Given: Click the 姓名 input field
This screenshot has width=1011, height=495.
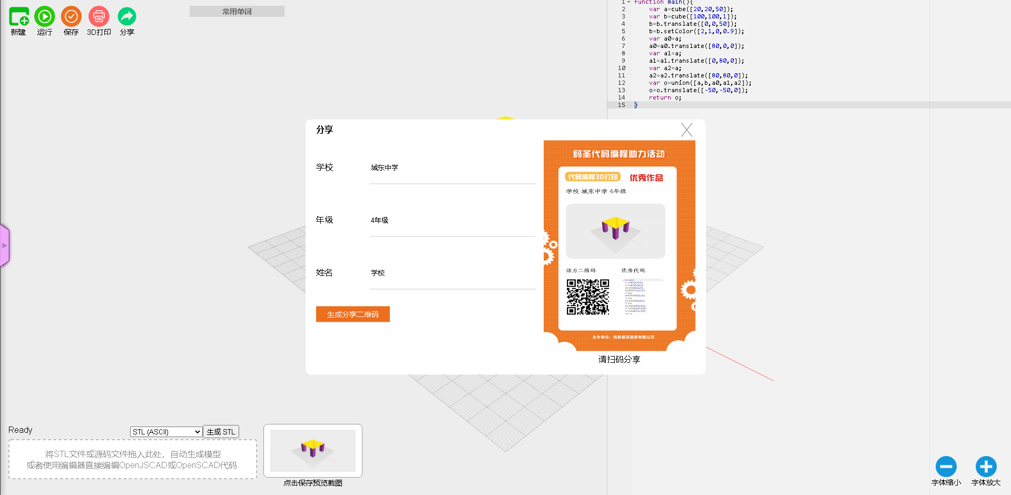Looking at the screenshot, I should pyautogui.click(x=452, y=273).
